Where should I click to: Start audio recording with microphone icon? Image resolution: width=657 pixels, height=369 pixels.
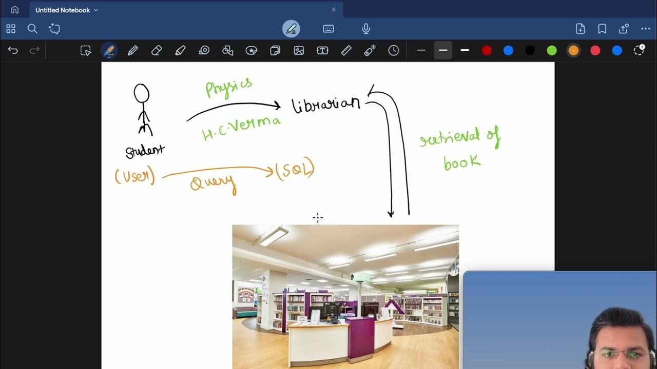coord(366,29)
